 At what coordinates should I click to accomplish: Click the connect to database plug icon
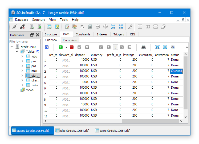(x=15, y=27)
